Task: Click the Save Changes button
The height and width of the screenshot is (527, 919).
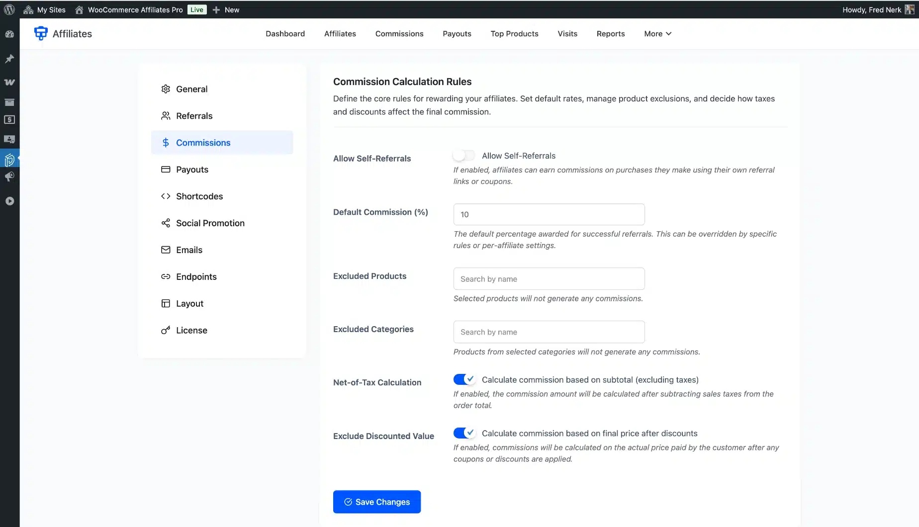Action: [x=376, y=502]
